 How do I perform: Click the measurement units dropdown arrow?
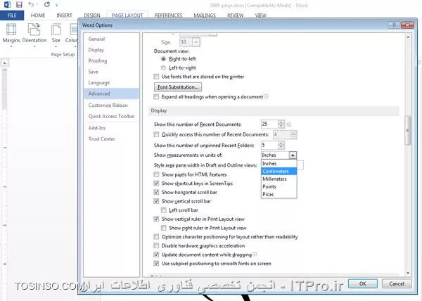(x=293, y=155)
